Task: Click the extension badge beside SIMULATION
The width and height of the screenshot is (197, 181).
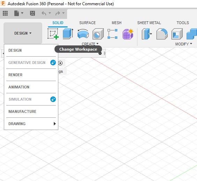Action: [x=53, y=99]
